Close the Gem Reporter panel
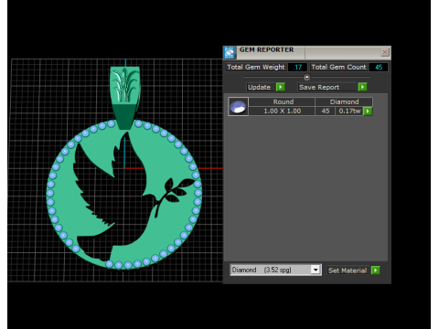This screenshot has height=329, width=439. click(385, 52)
